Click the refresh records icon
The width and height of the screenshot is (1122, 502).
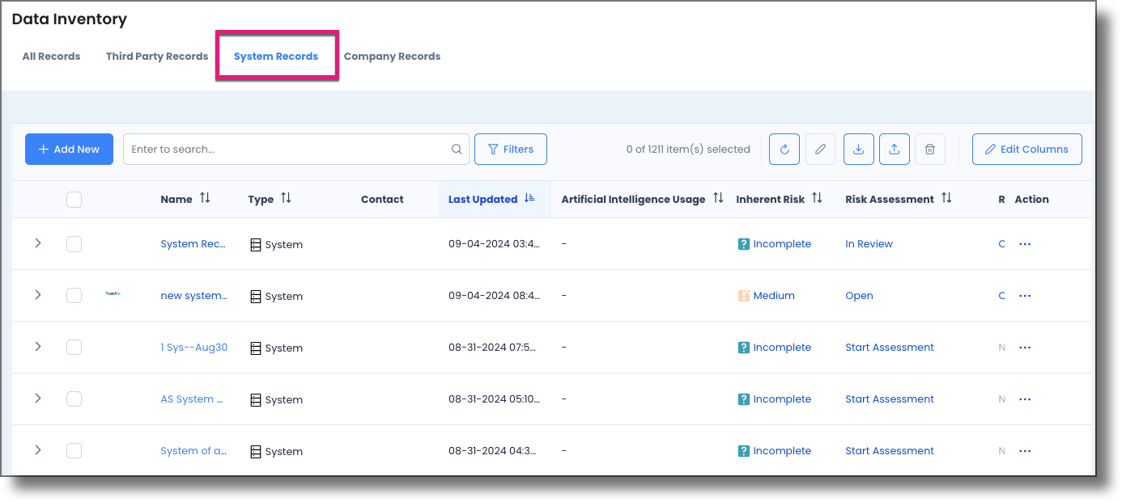[x=784, y=149]
